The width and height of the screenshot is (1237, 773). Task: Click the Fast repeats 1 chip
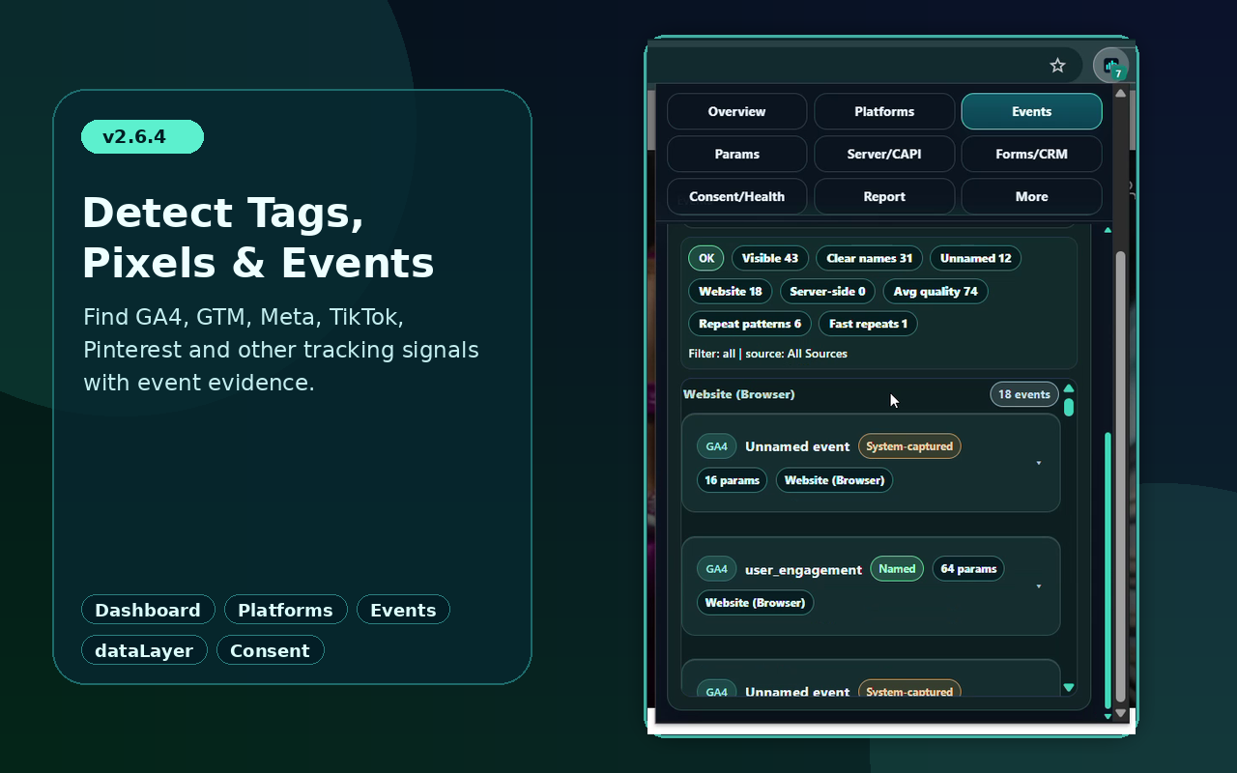(x=868, y=324)
